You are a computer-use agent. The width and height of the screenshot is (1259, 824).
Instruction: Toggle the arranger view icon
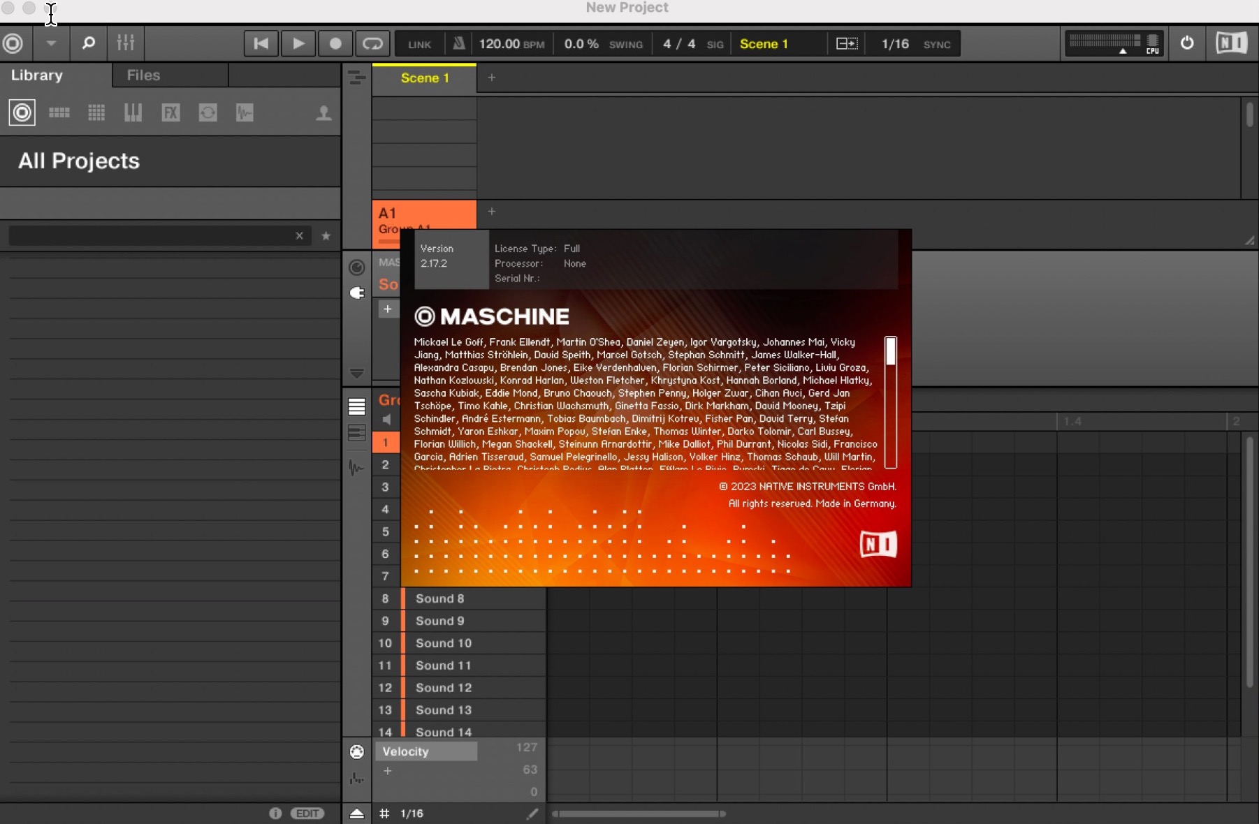click(x=356, y=78)
